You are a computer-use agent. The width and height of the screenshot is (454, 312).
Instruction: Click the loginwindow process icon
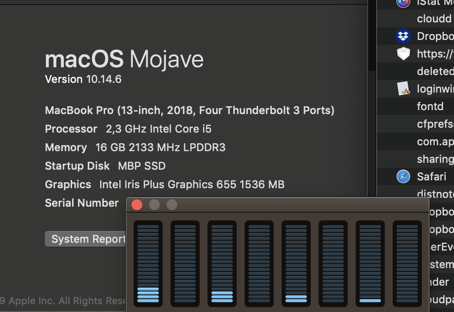(403, 89)
